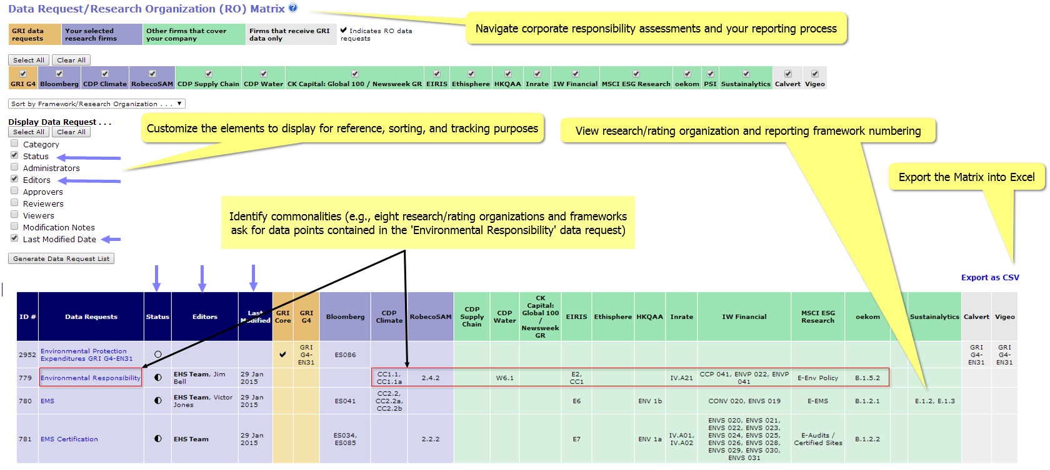The image size is (1050, 470).
Task: Toggle the CDP Water checkbox
Action: (x=264, y=74)
